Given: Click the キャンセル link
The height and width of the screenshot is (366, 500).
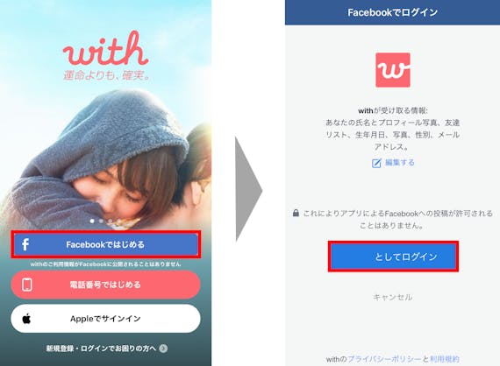Looking at the screenshot, I should [x=392, y=297].
